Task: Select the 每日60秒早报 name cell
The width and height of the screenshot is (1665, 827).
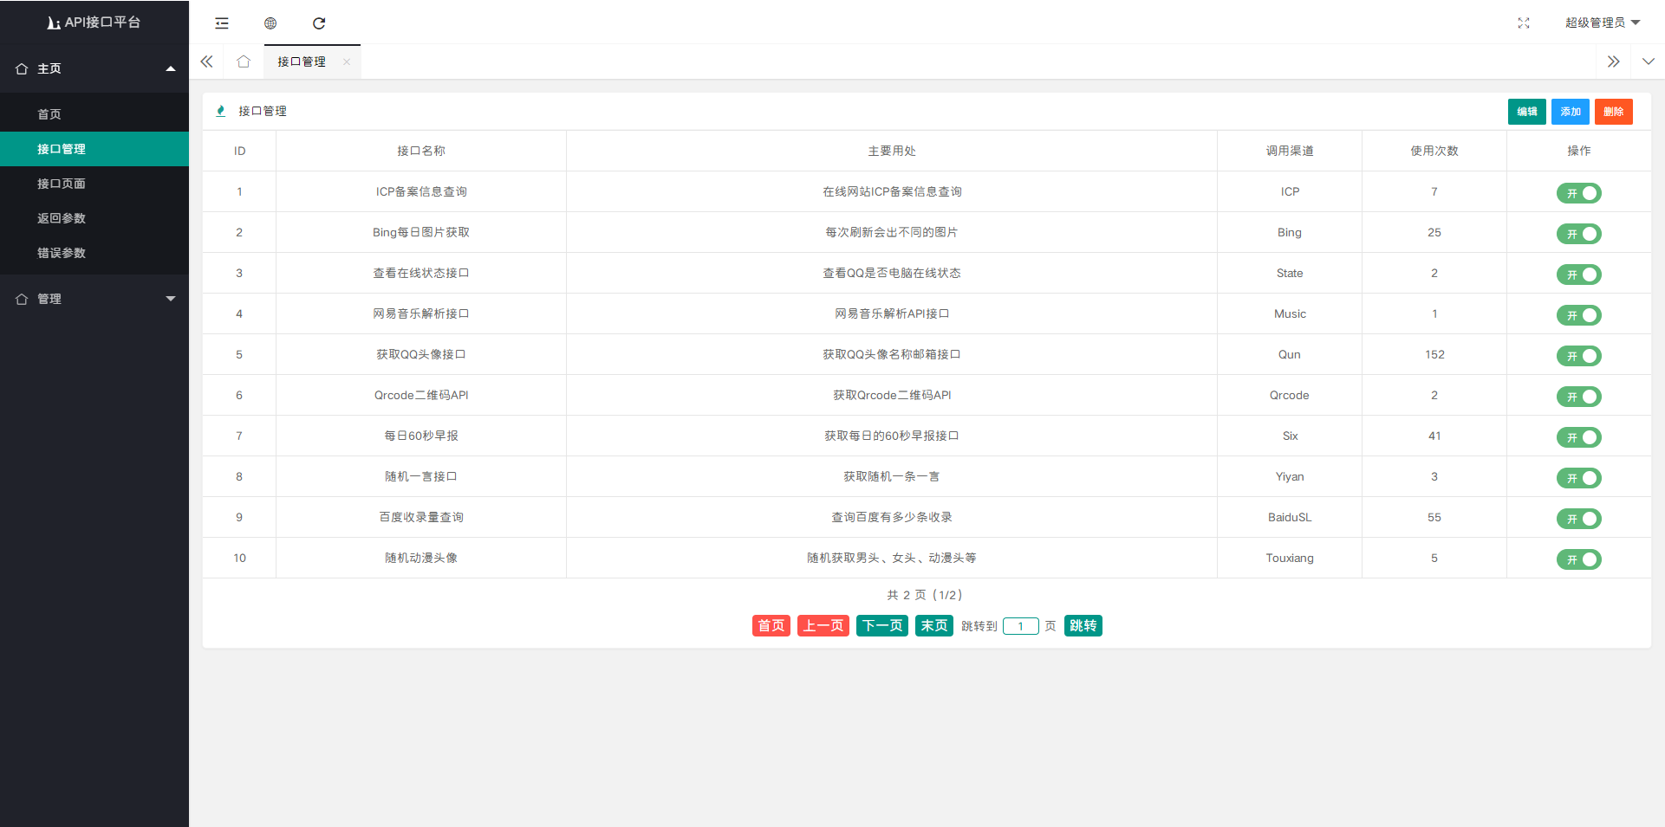Action: pyautogui.click(x=421, y=436)
